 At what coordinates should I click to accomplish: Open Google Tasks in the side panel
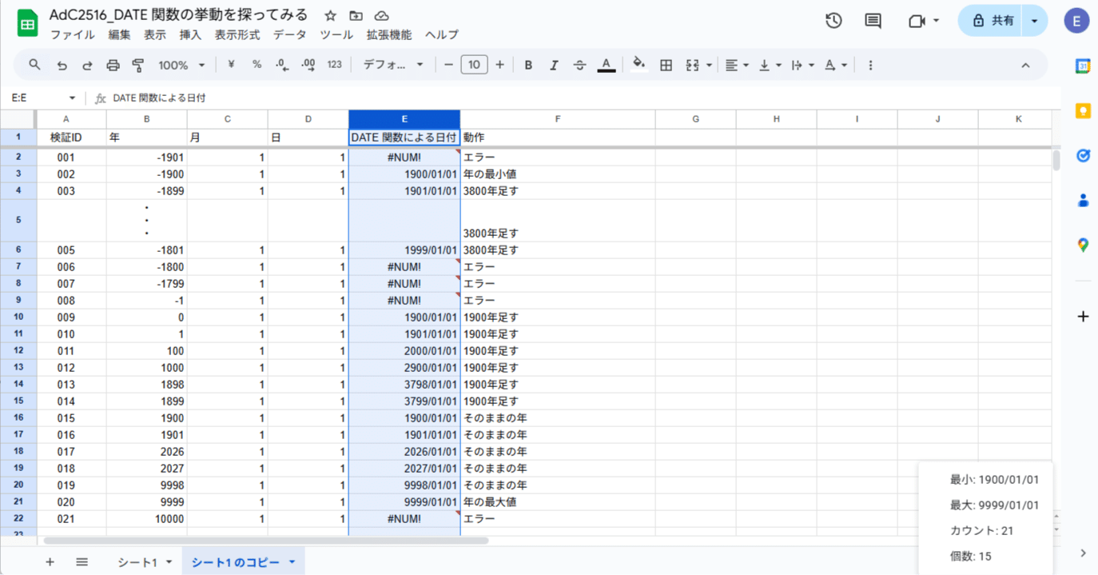[x=1083, y=156]
